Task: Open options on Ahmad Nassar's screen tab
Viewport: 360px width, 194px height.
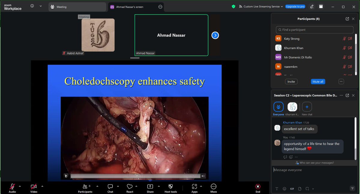Action: 160,7
